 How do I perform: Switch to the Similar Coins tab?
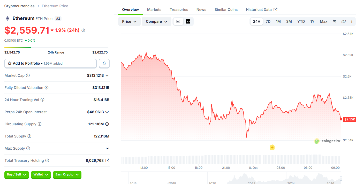(226, 10)
